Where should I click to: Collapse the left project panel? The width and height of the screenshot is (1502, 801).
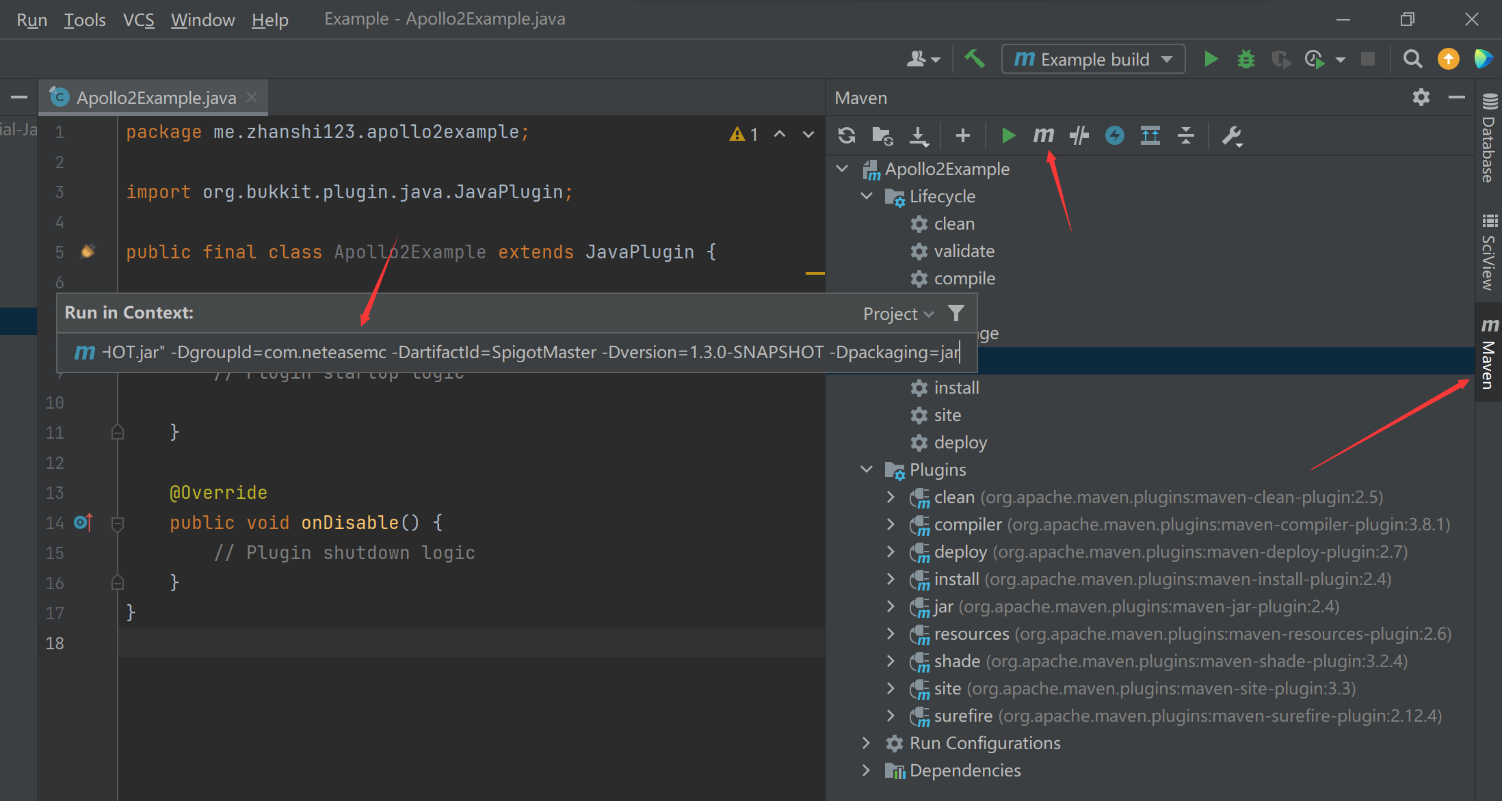pyautogui.click(x=19, y=97)
